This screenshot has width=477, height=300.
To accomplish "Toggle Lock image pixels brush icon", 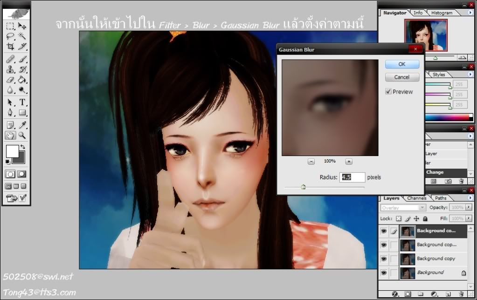I will (x=408, y=218).
